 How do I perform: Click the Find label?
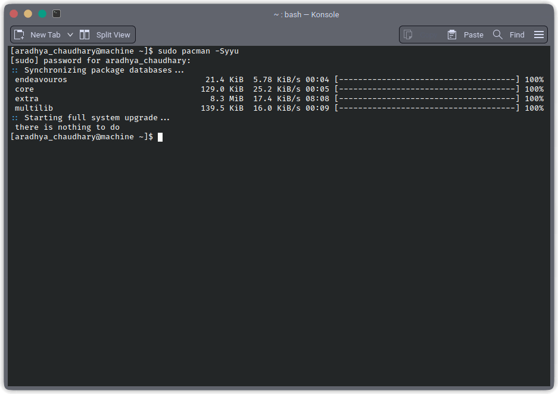(x=517, y=35)
